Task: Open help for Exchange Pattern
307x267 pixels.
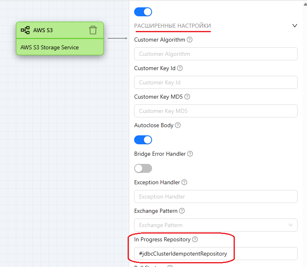Action: click(x=182, y=211)
